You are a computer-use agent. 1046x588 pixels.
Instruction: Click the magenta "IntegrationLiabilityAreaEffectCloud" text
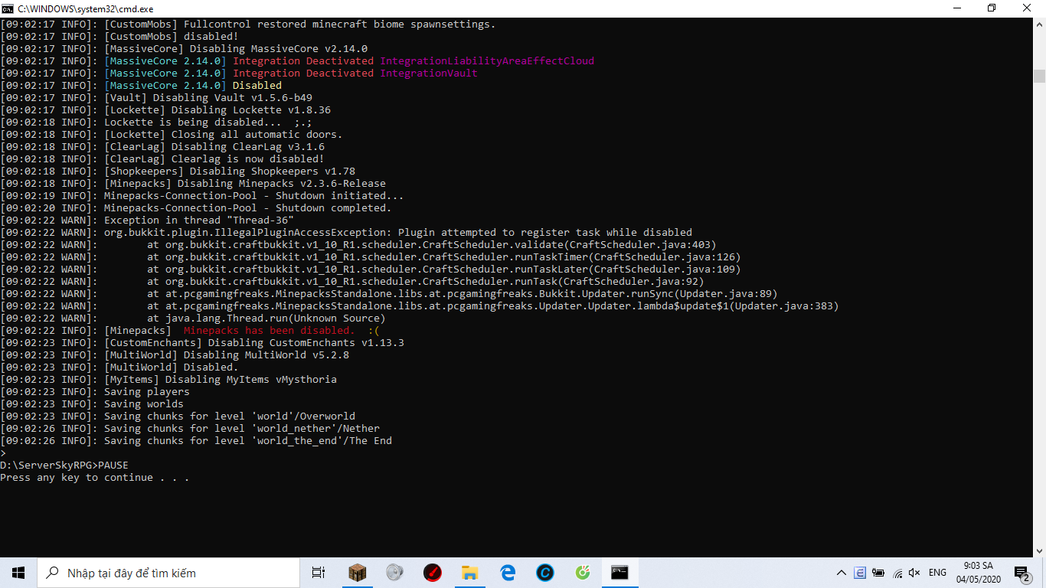click(x=487, y=61)
